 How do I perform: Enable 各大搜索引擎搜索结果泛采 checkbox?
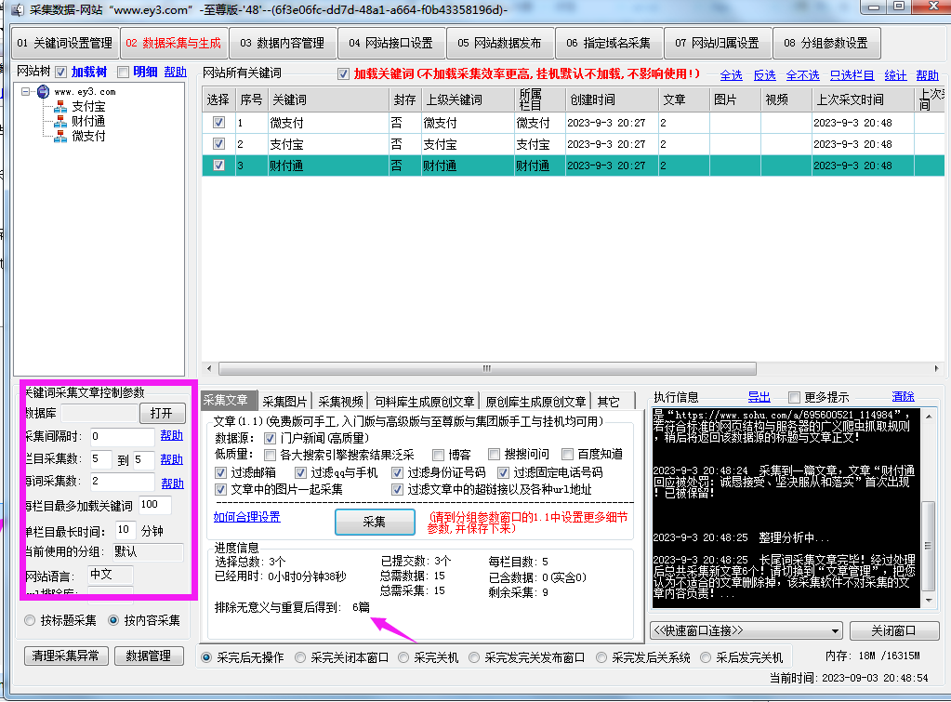270,455
